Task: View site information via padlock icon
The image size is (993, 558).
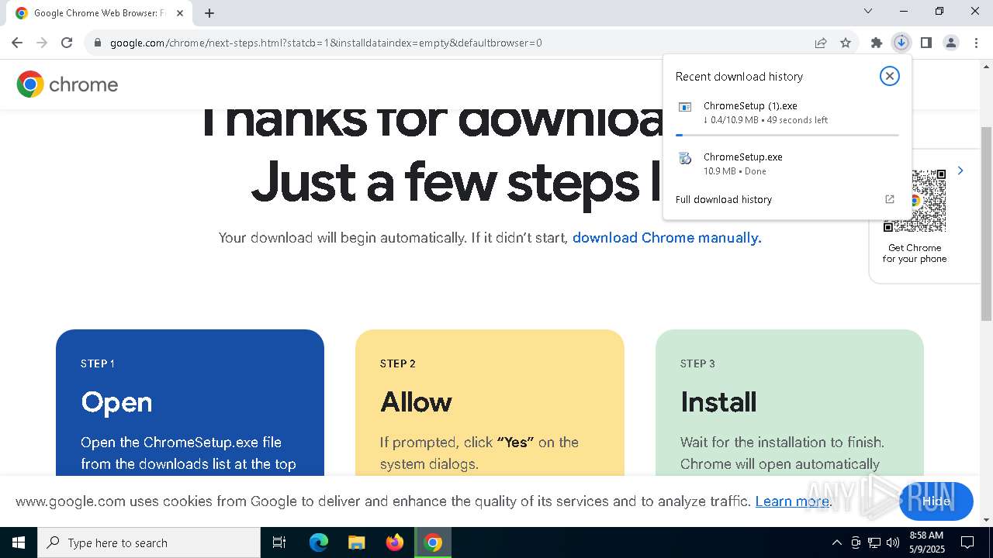Action: point(97,43)
